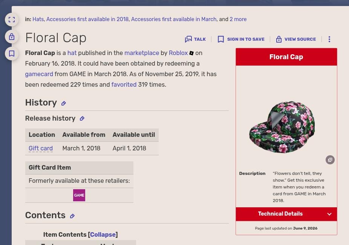Click the History heading
Viewport: 349px width, 245px height.
pos(41,103)
